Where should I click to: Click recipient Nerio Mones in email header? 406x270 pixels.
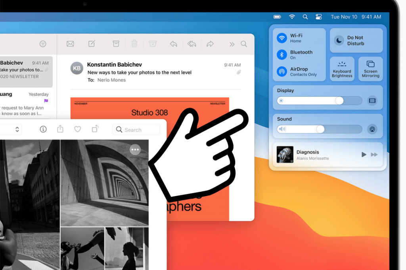point(111,80)
